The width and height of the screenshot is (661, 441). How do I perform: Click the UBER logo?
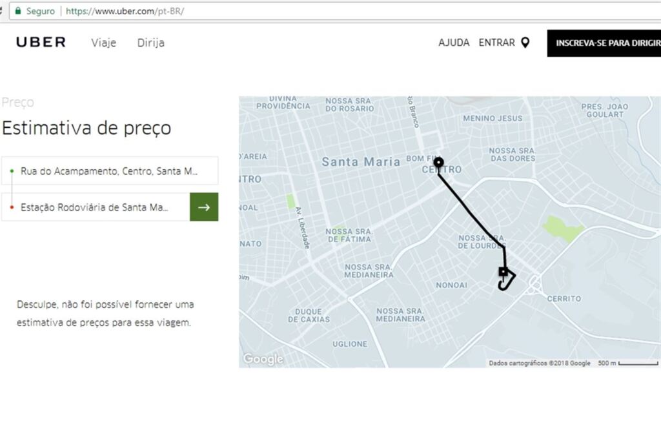40,43
